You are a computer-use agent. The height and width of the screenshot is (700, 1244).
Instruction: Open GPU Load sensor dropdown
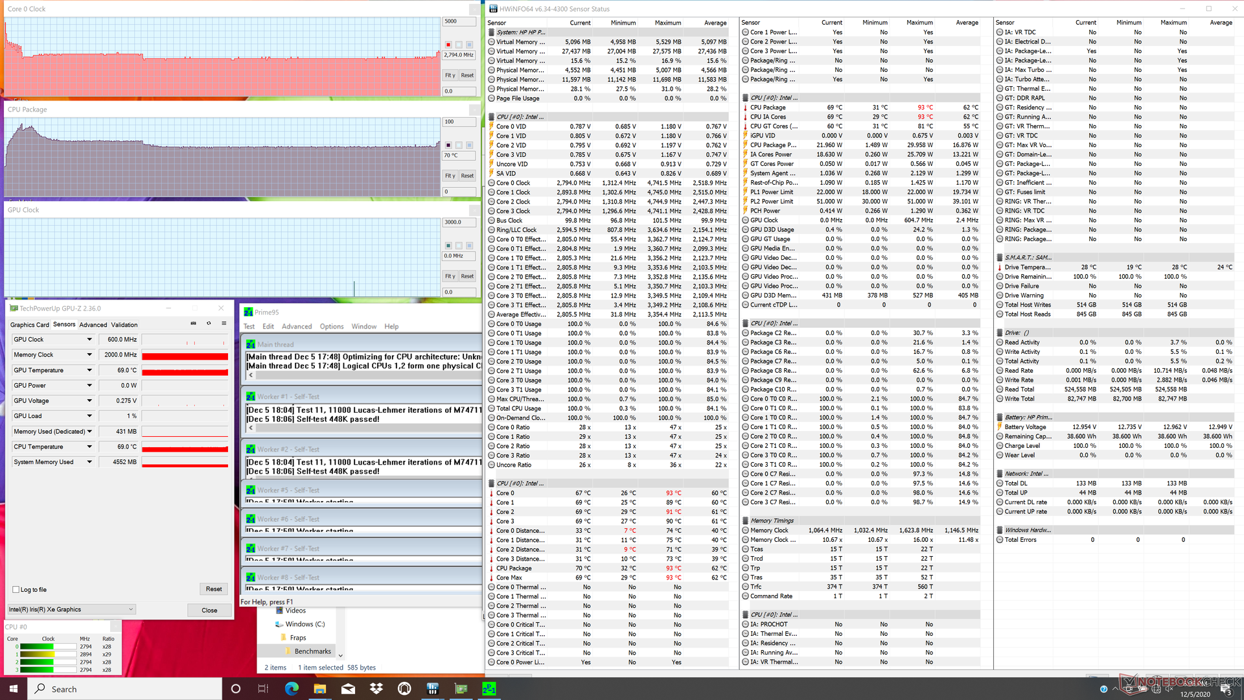pyautogui.click(x=89, y=416)
